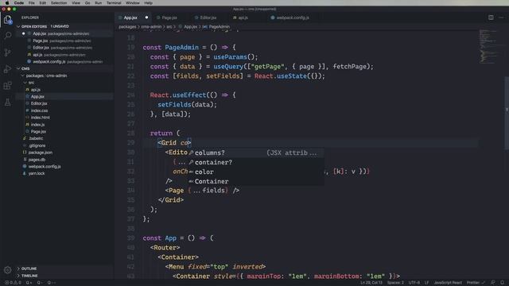Open the Search view icon
The width and height of the screenshot is (509, 286).
7,35
